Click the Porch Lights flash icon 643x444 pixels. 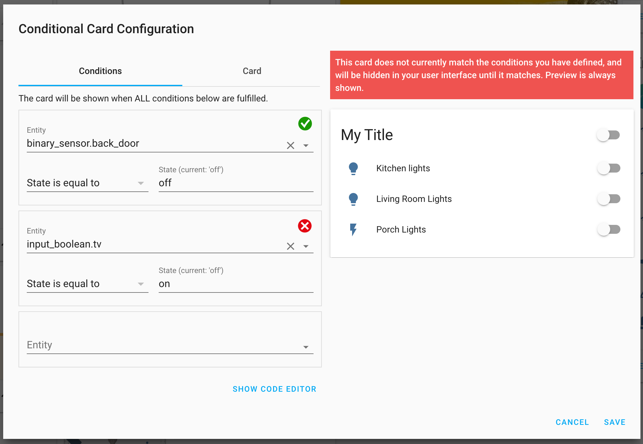pyautogui.click(x=353, y=230)
